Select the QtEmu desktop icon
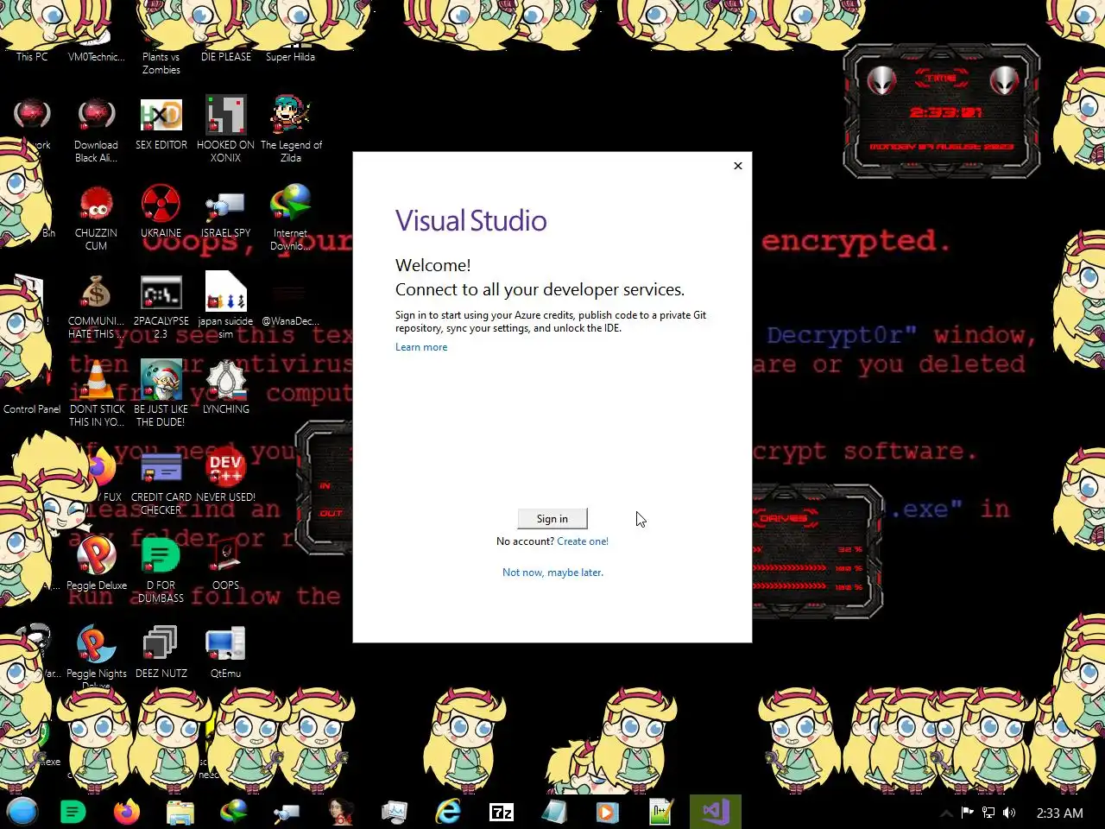Viewport: 1105px width, 829px height. (x=226, y=652)
